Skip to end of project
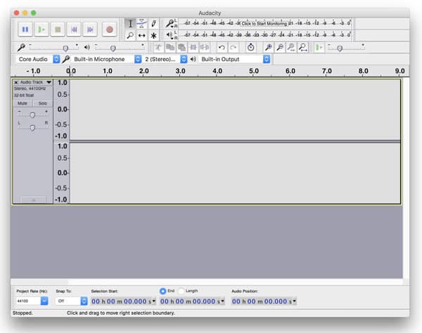The height and width of the screenshot is (333, 422). [x=90, y=30]
